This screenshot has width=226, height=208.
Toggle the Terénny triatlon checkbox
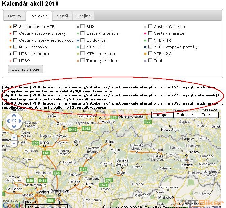click(x=83, y=61)
